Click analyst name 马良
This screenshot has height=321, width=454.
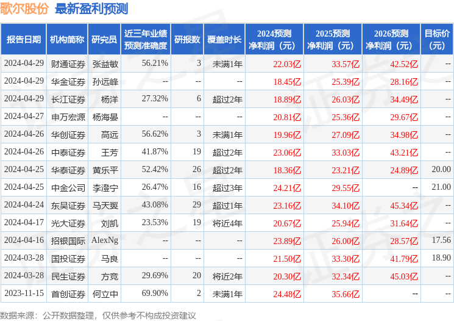(110, 258)
